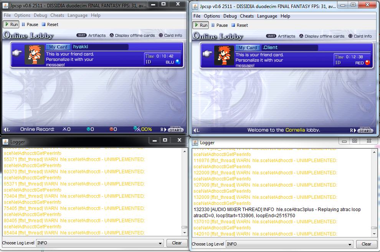Viewport: 380px width, 252px height.
Task: Open File menu in left Jpcsp window
Action: (7, 15)
